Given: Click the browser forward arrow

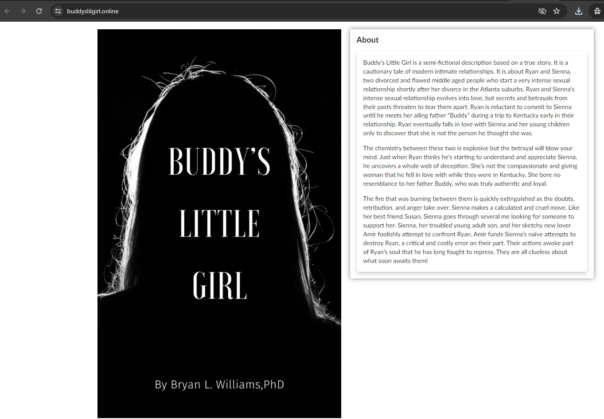Looking at the screenshot, I should pyautogui.click(x=23, y=11).
